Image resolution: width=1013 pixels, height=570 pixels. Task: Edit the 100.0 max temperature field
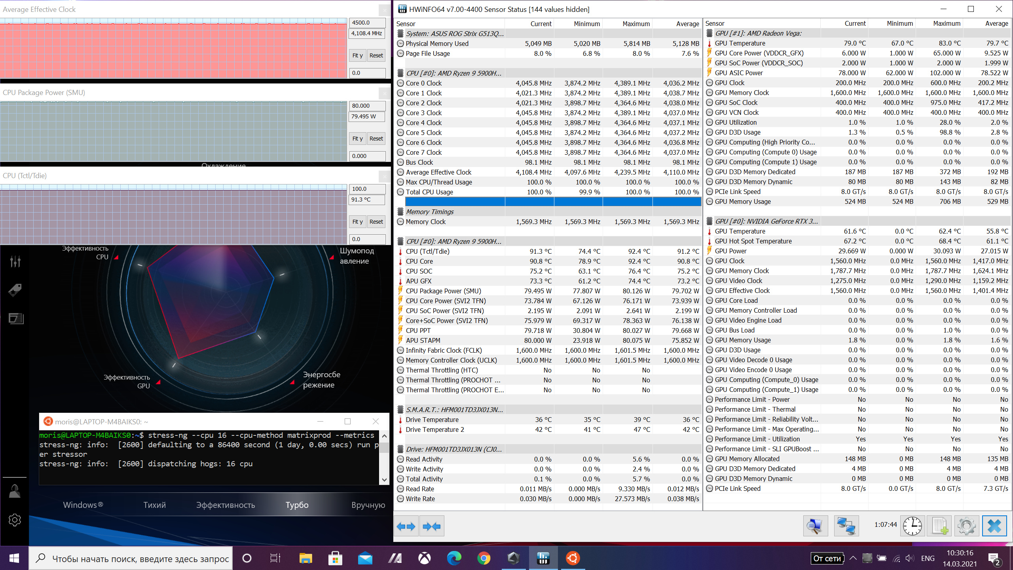[367, 189]
